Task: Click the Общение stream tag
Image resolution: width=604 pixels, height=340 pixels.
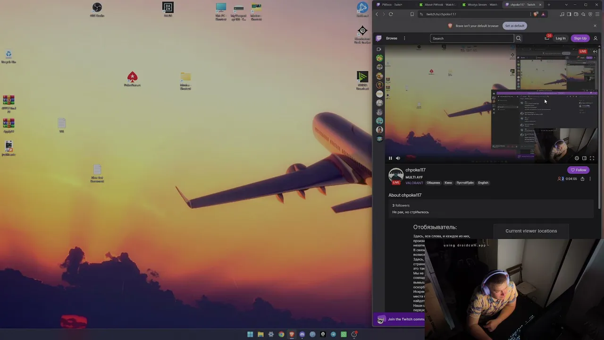Action: click(x=433, y=183)
